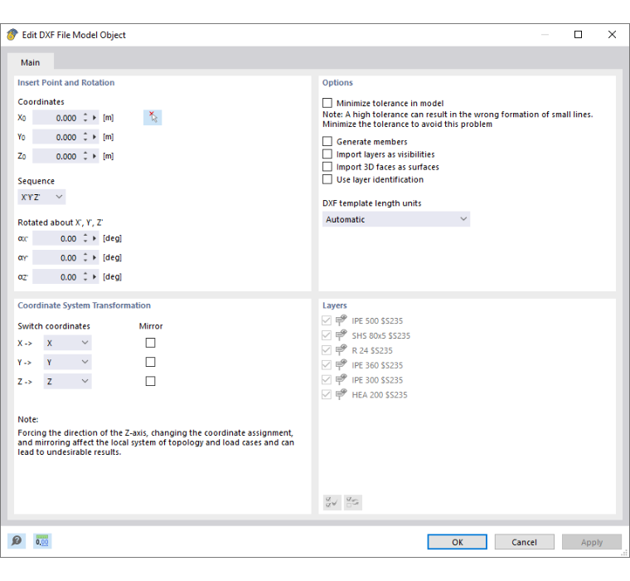Adjust the αX' spinner arrows

(85, 238)
